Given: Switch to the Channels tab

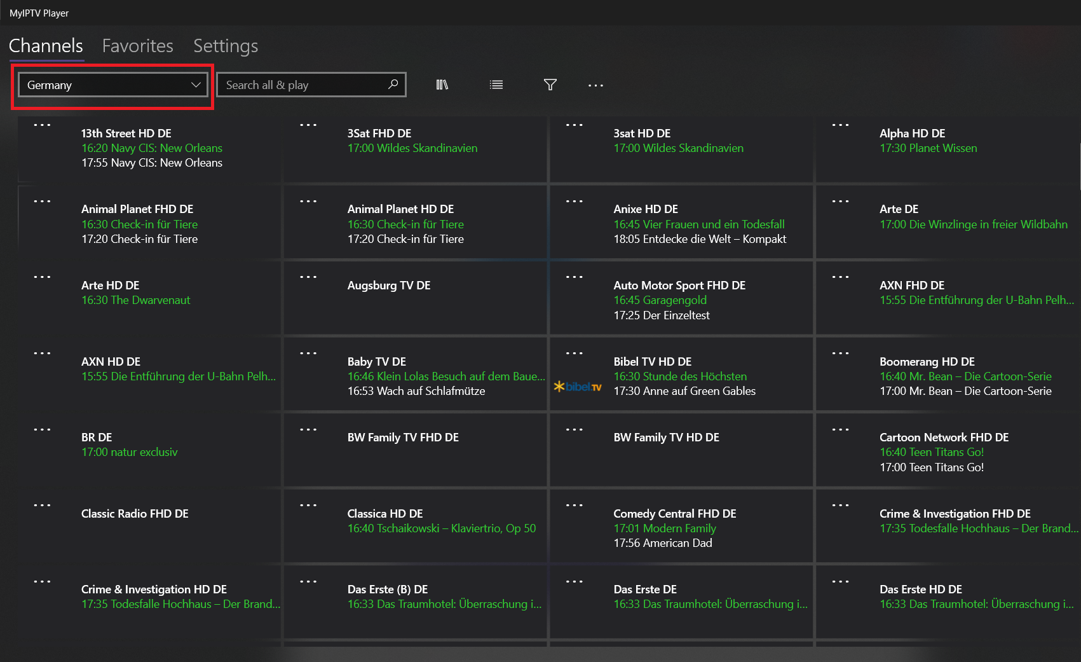Looking at the screenshot, I should (x=46, y=46).
